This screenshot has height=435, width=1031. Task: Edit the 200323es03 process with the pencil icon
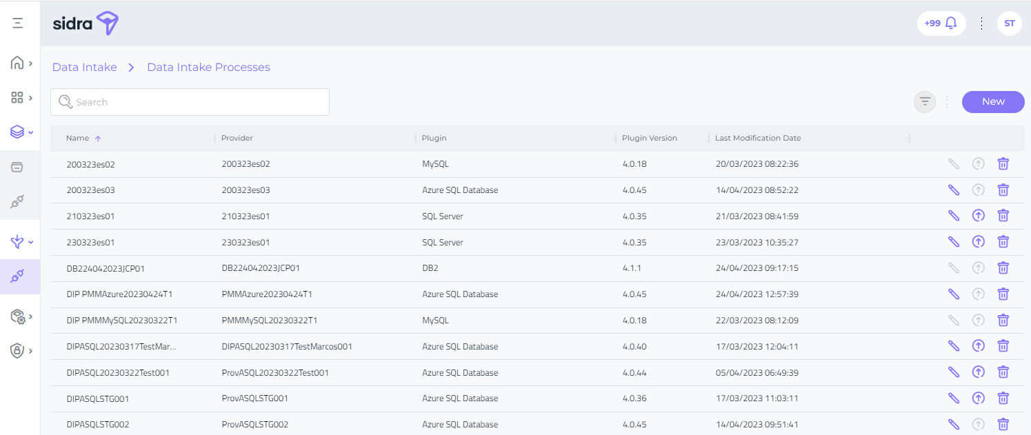(x=954, y=190)
